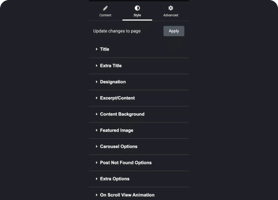
Task: Click the Update changes to page text
Action: coord(117,31)
